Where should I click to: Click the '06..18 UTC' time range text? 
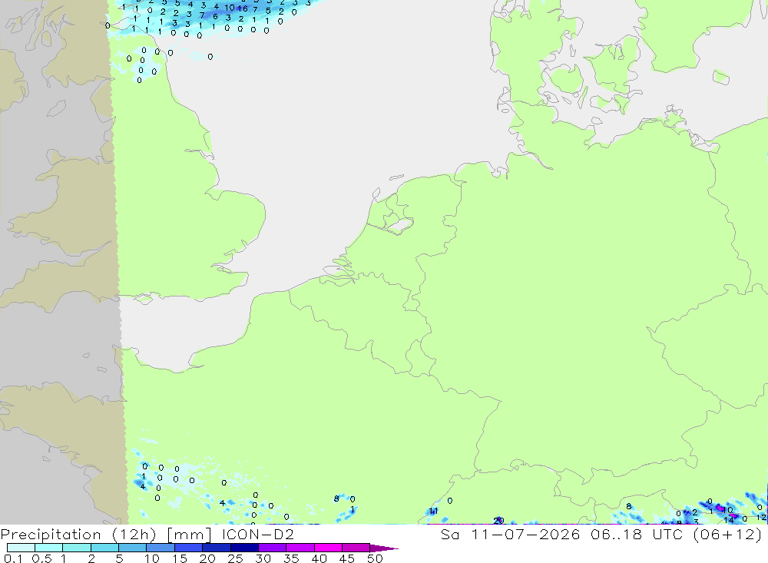637,534
